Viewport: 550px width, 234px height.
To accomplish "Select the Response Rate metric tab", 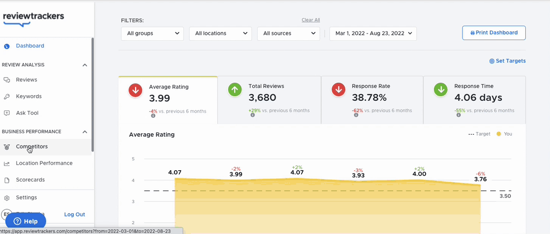I will point(372,100).
